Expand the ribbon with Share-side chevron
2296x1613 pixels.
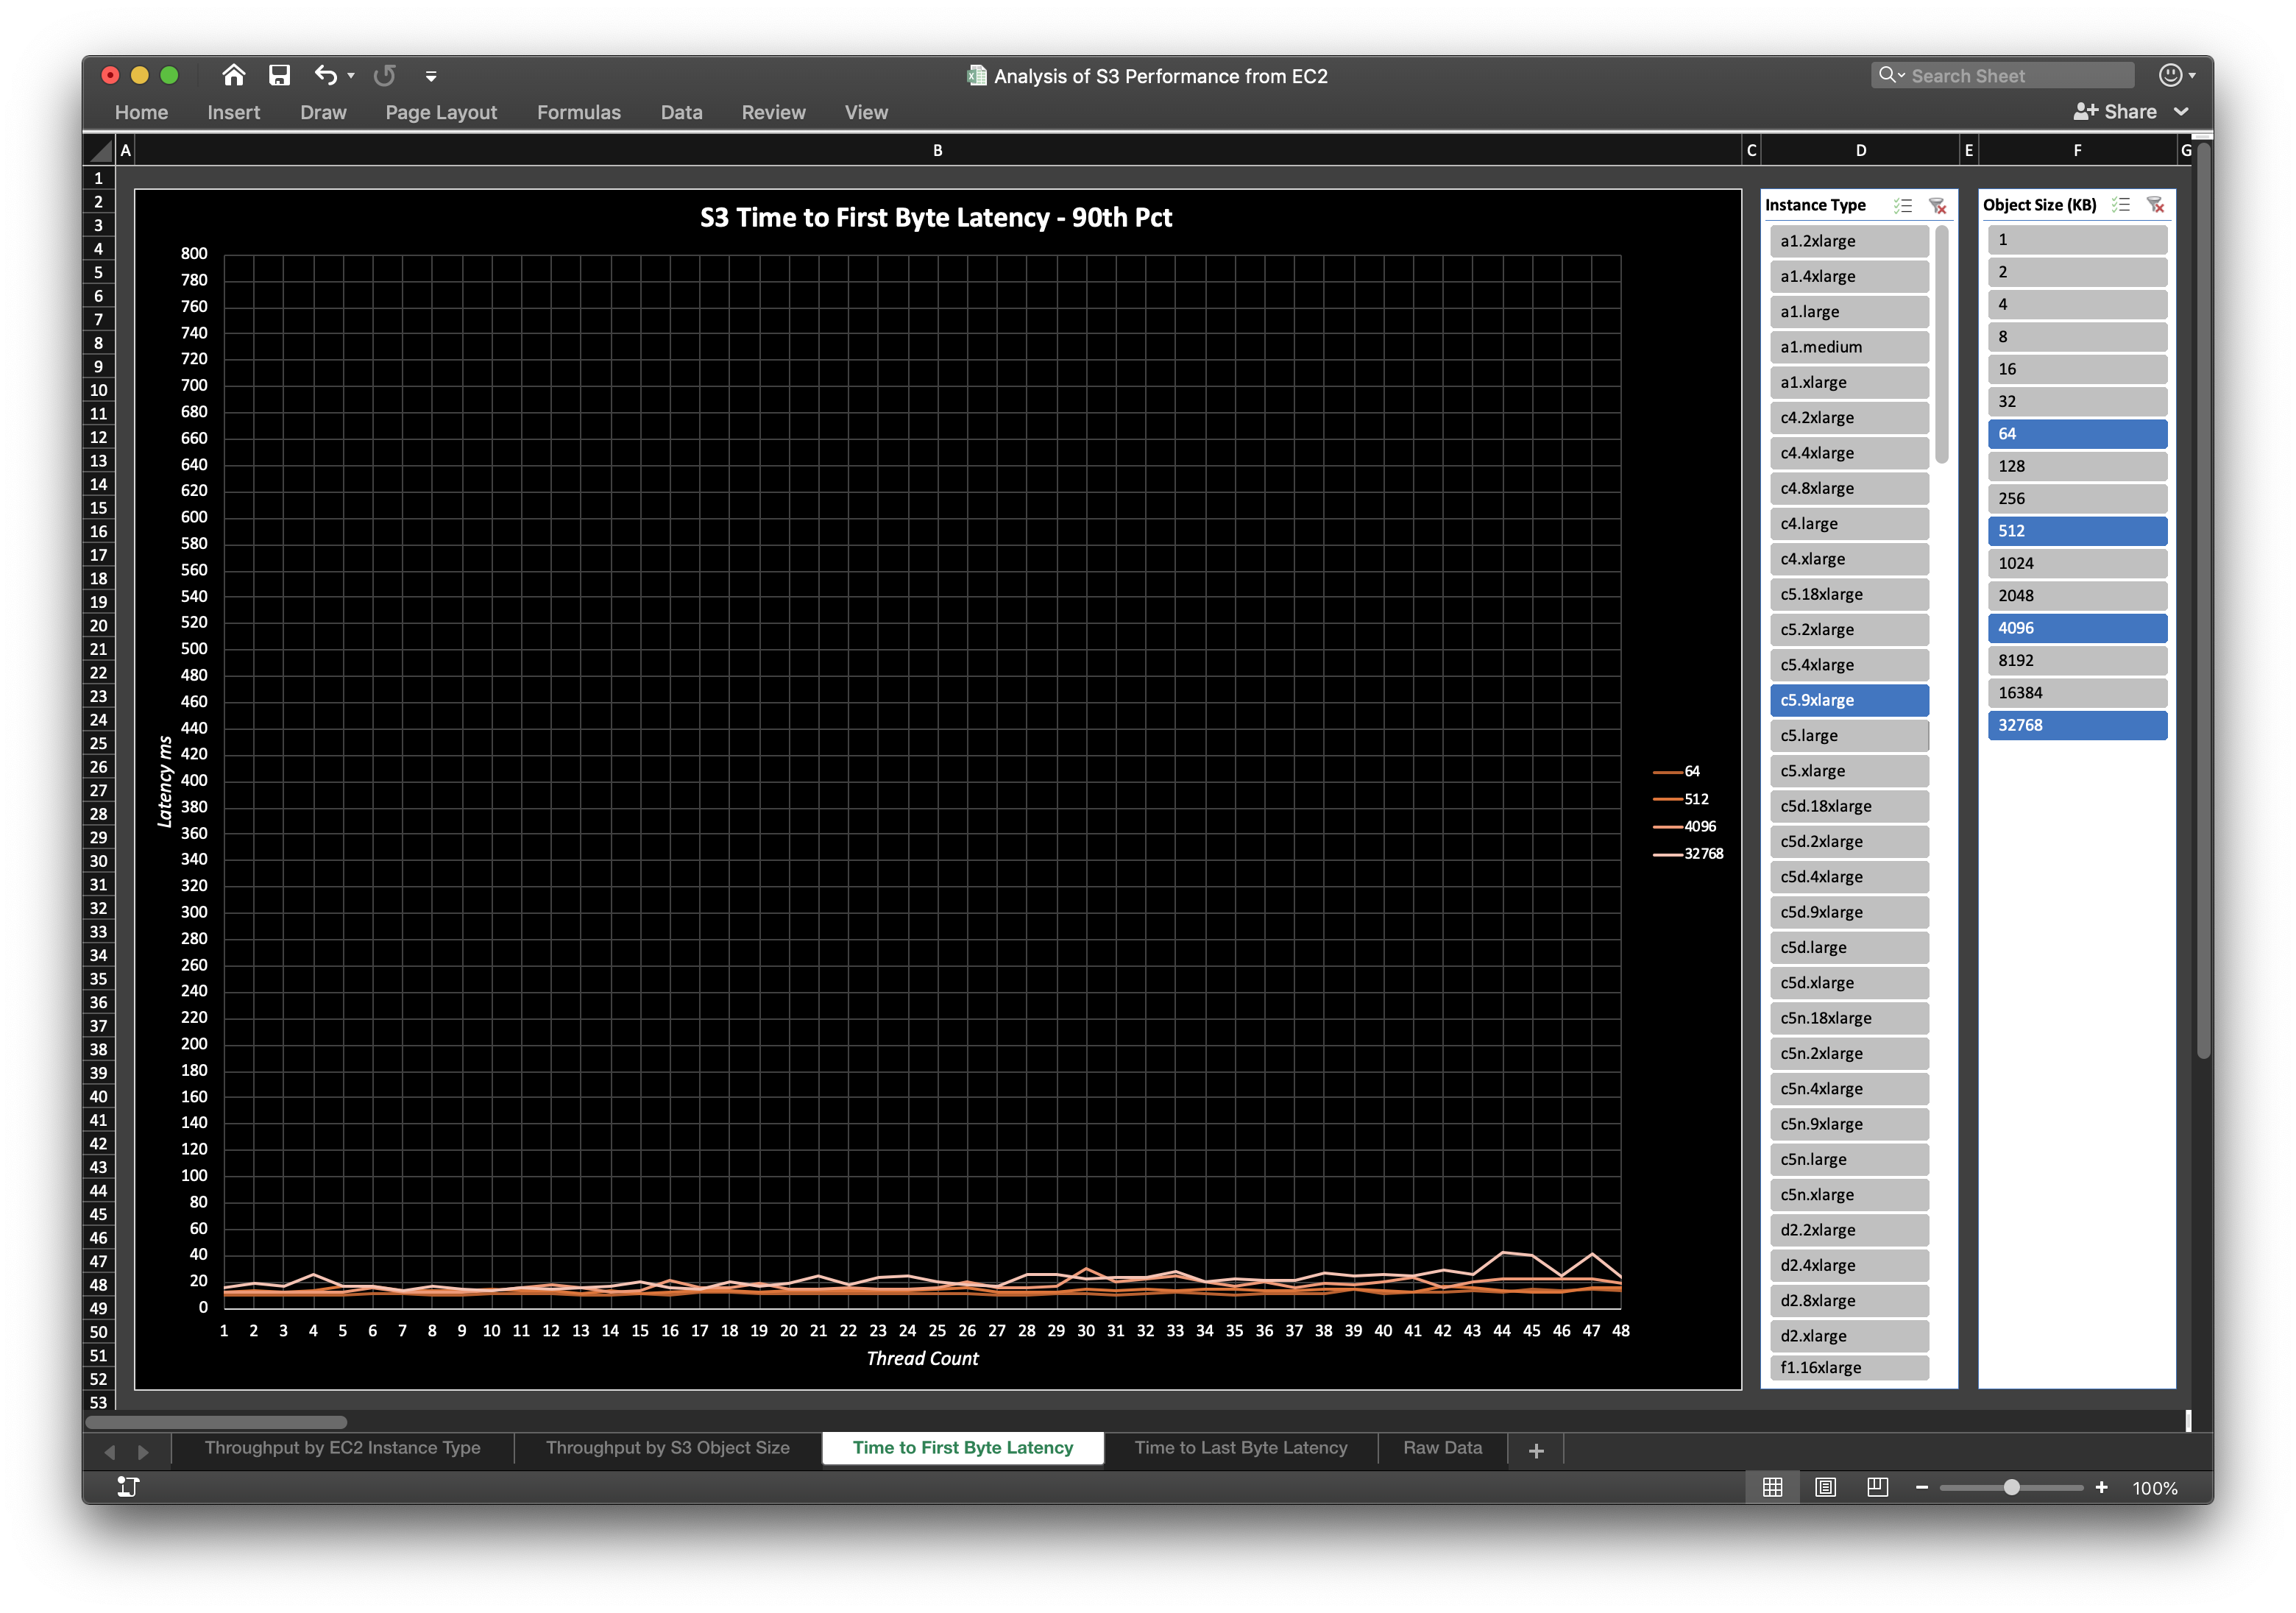pyautogui.click(x=2181, y=112)
